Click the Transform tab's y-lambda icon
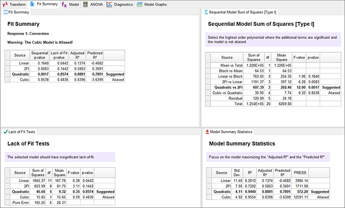Image resolution: width=345 pixels, height=208 pixels. [5, 4]
